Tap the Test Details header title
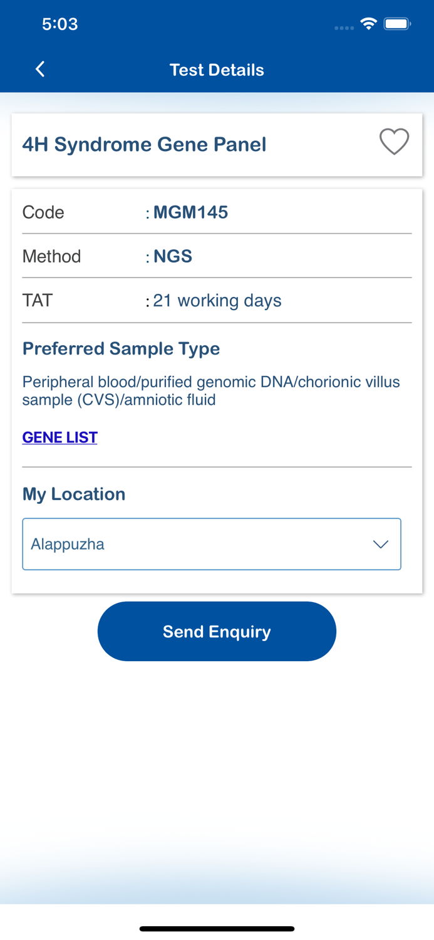Screen dimensions: 434x940 (x=217, y=70)
